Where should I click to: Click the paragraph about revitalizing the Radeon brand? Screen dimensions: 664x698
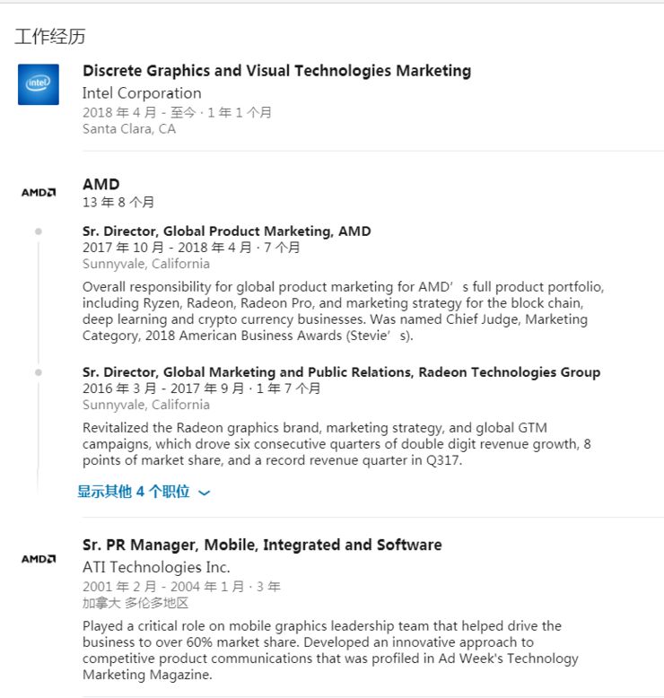(x=336, y=444)
